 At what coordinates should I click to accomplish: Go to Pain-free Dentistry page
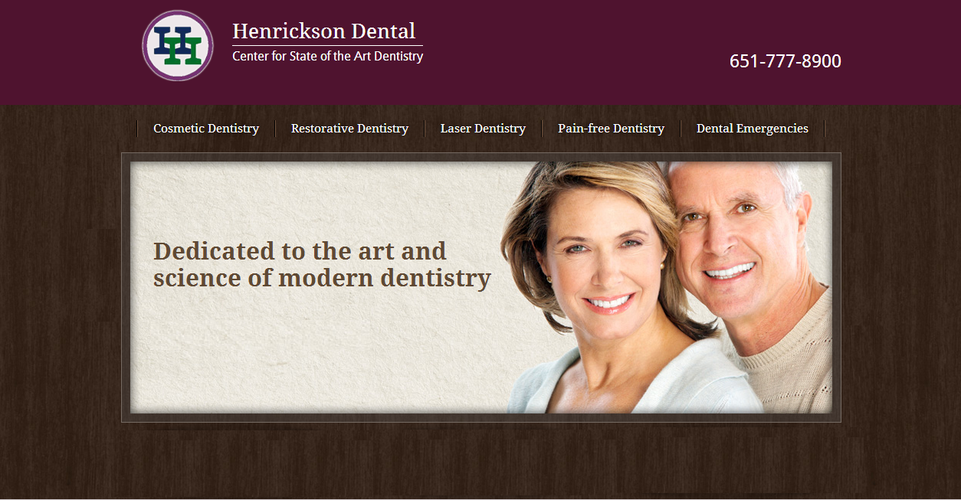click(611, 129)
